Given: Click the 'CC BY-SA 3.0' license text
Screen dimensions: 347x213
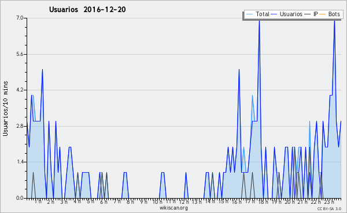Looking at the screenshot, I should [329, 208].
